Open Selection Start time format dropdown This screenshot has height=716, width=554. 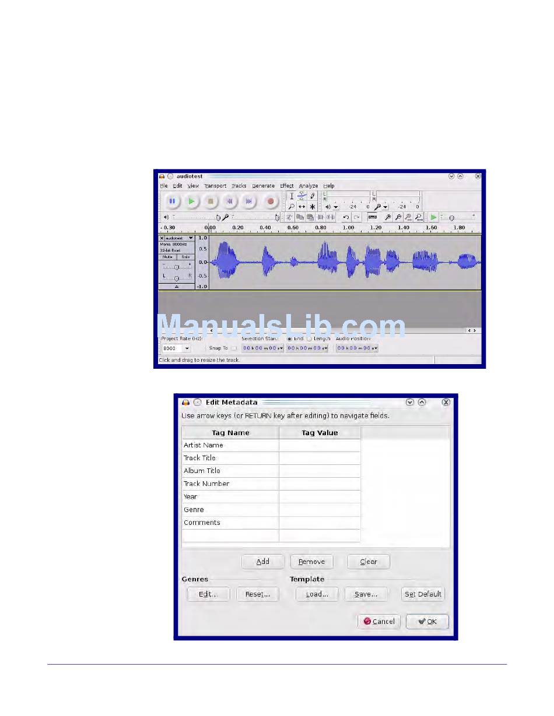pos(281,348)
